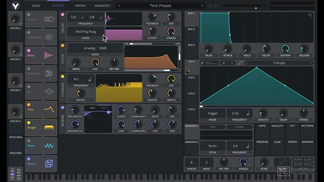Disable the Delay effect in list
The width and height of the screenshot is (324, 182).
pos(29,51)
